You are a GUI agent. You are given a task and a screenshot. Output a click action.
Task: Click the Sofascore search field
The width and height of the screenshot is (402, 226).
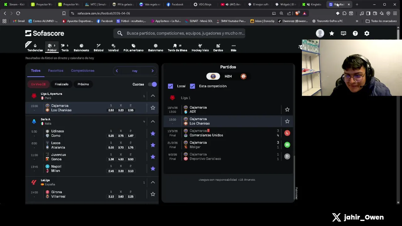click(179, 33)
